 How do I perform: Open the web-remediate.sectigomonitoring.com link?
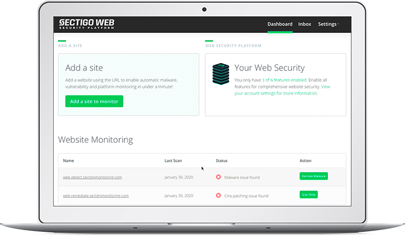click(x=95, y=196)
